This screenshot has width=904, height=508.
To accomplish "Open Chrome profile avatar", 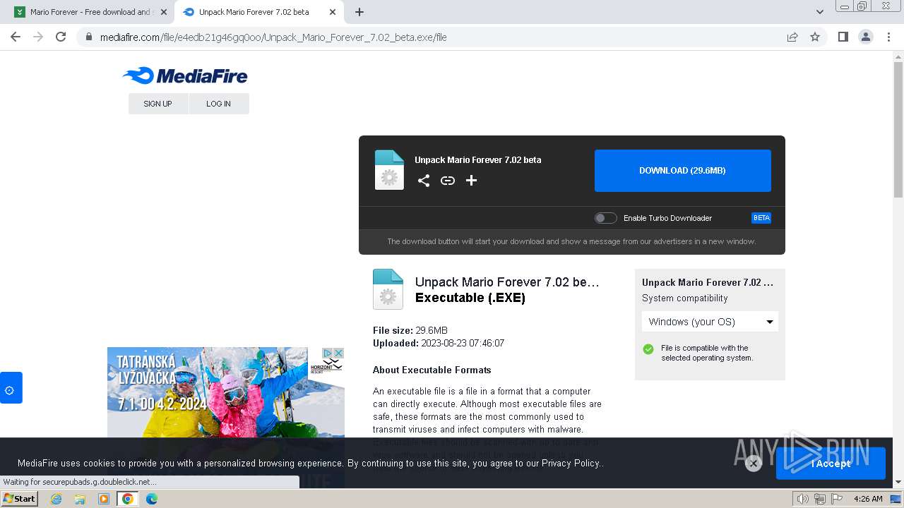I will (866, 37).
